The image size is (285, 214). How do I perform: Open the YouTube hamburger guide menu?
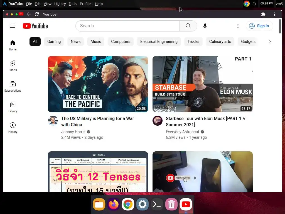point(13,26)
